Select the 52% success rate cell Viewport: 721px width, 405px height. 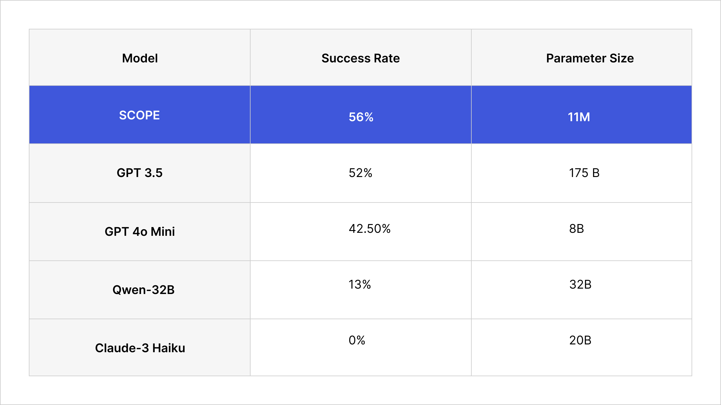click(360, 173)
